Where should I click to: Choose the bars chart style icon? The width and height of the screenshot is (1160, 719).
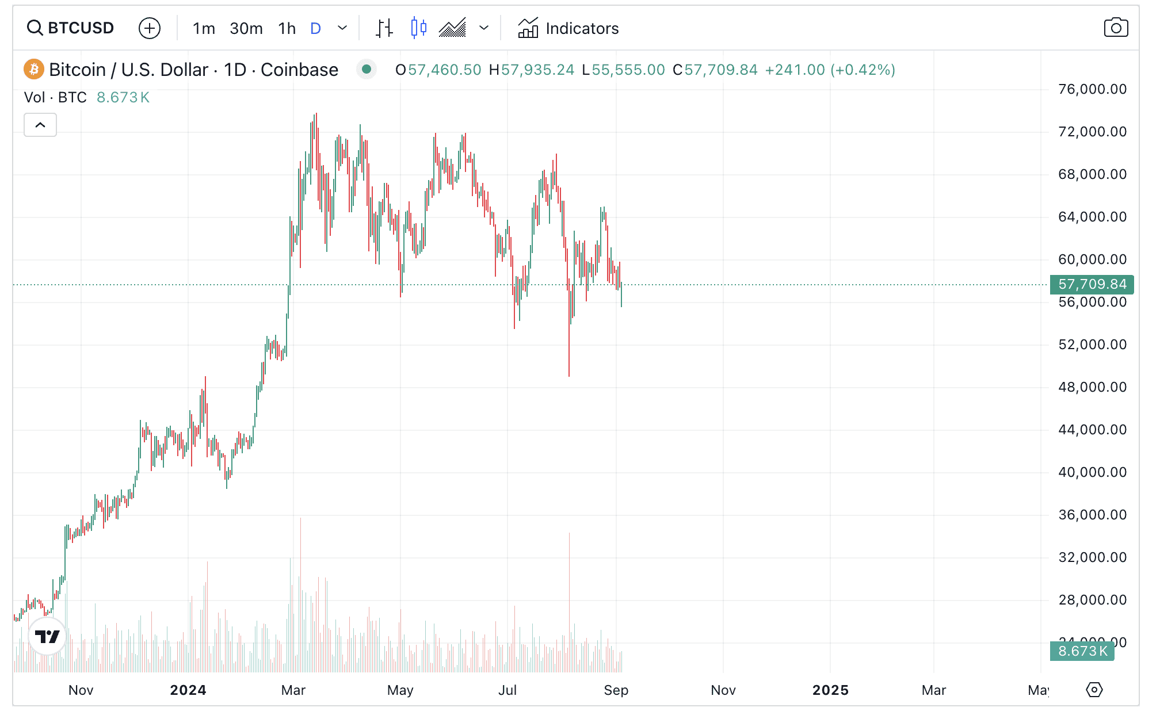384,28
